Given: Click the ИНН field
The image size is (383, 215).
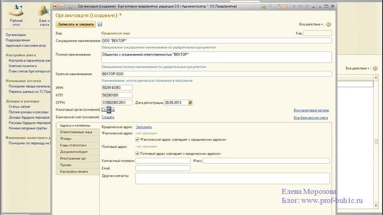Looking at the screenshot, I should (x=117, y=88).
